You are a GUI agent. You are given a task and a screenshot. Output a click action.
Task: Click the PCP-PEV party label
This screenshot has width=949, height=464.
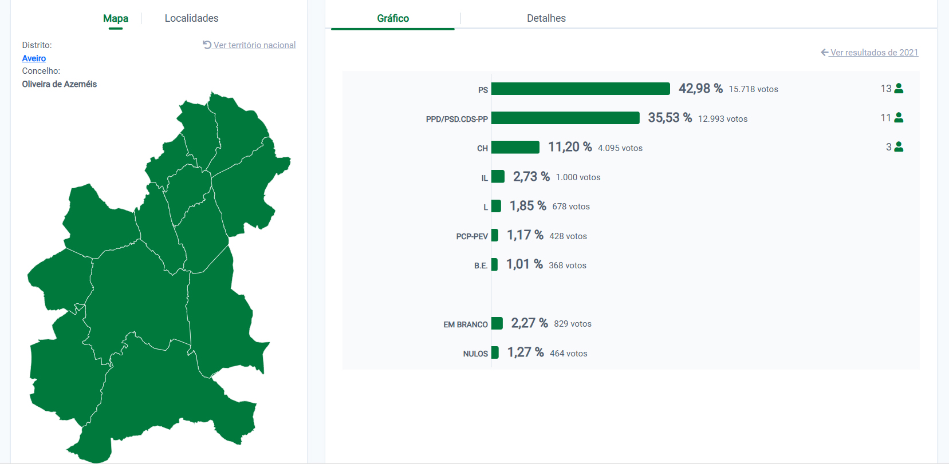[x=472, y=236]
